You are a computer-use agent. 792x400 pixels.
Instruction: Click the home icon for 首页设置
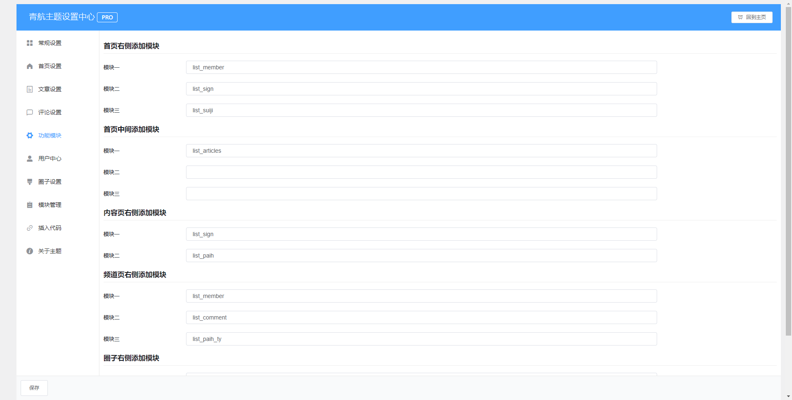pyautogui.click(x=30, y=66)
